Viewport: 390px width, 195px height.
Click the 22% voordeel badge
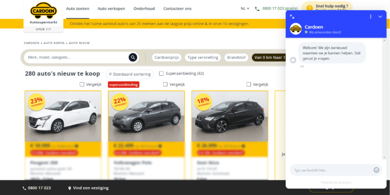click(120, 102)
